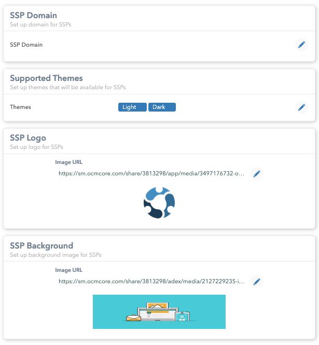The width and height of the screenshot is (319, 345).
Task: Click the SSP Background section heading
Action: [x=41, y=246]
